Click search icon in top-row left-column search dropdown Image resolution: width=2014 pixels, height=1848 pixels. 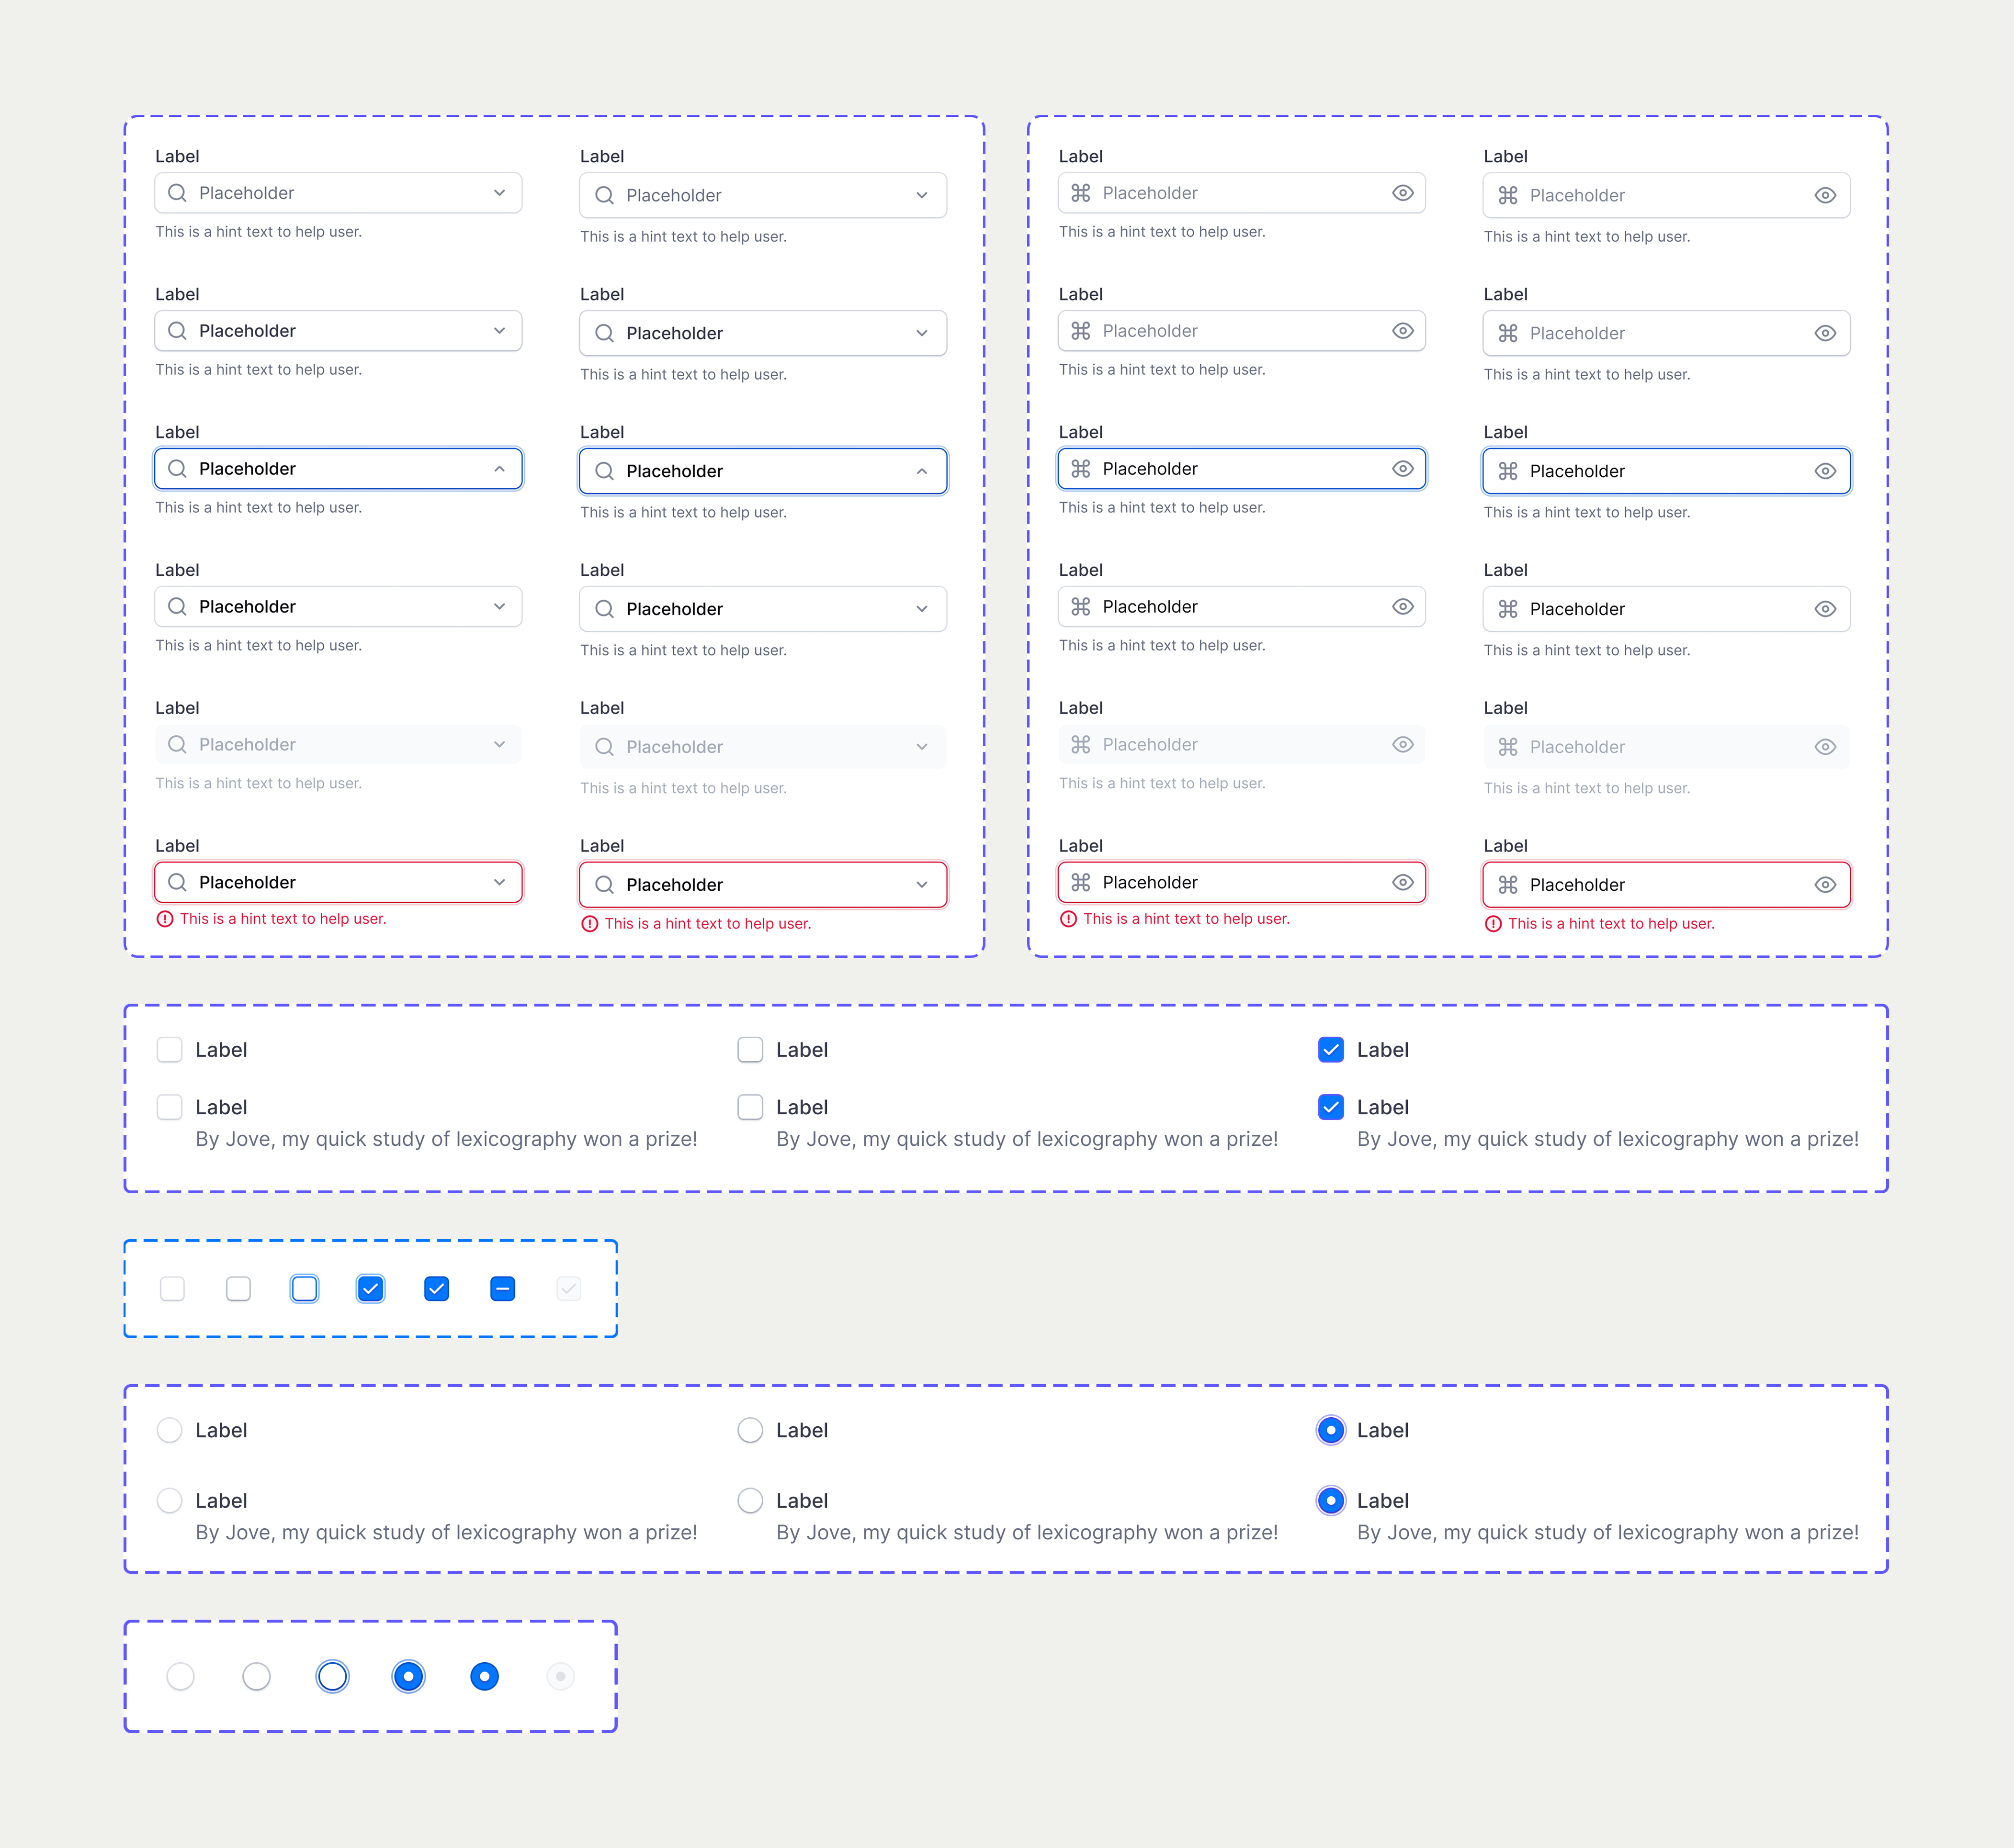[177, 193]
